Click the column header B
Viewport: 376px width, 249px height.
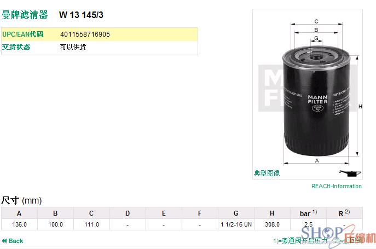[55, 213]
